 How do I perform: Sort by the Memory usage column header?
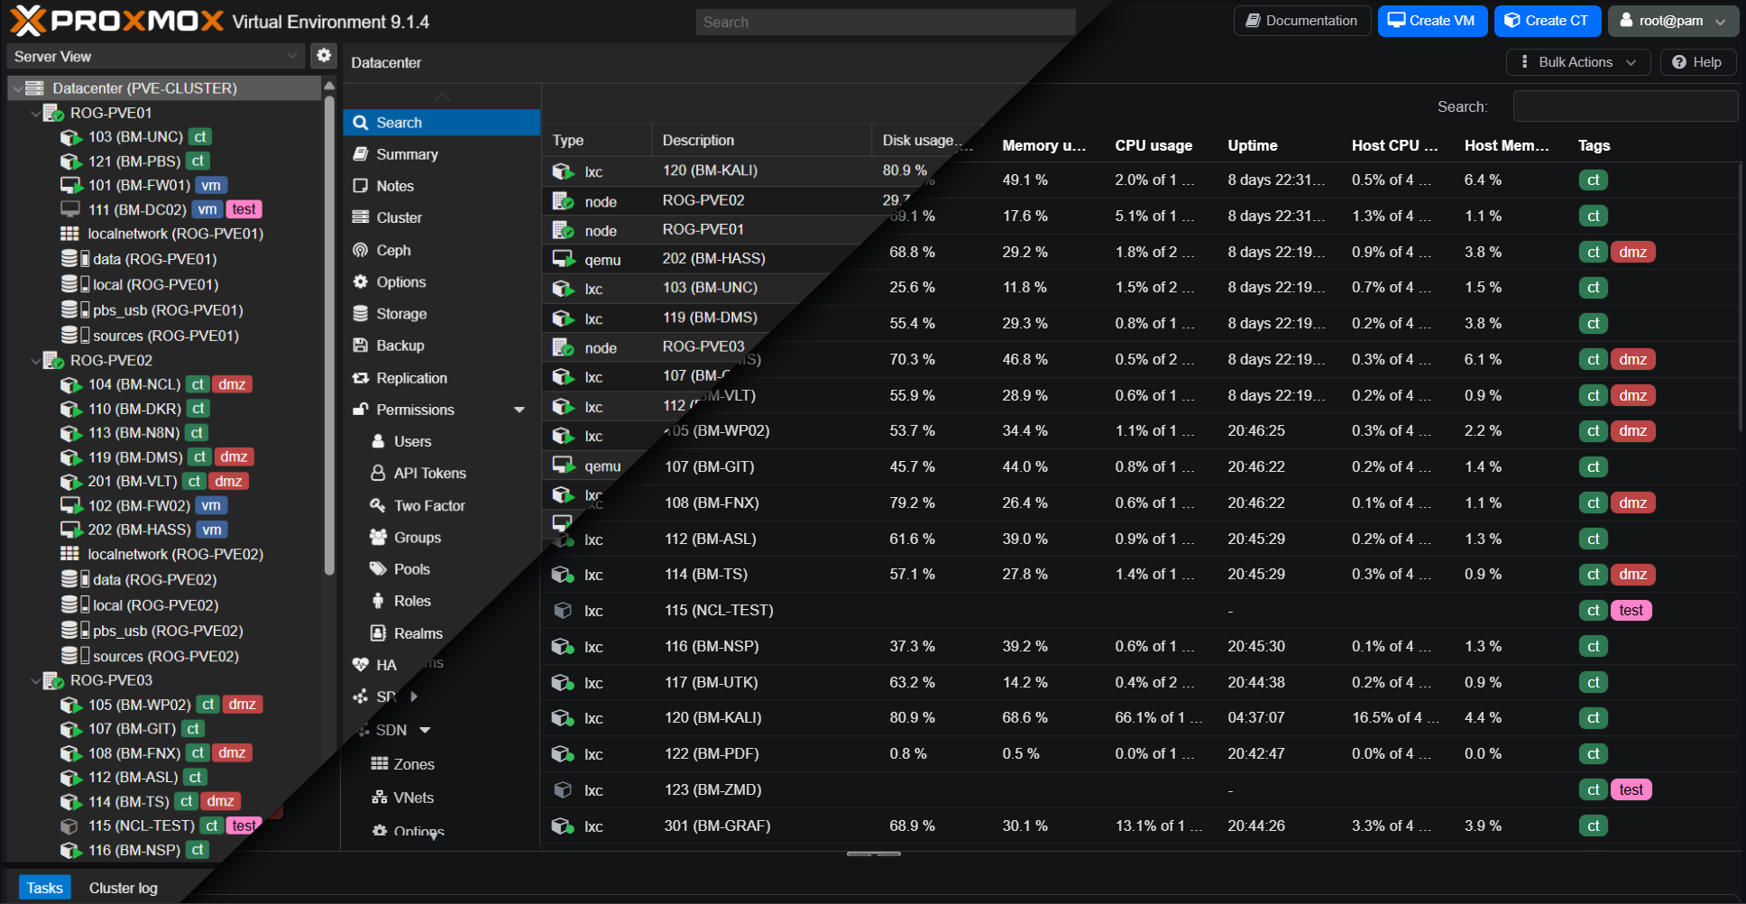[1043, 145]
